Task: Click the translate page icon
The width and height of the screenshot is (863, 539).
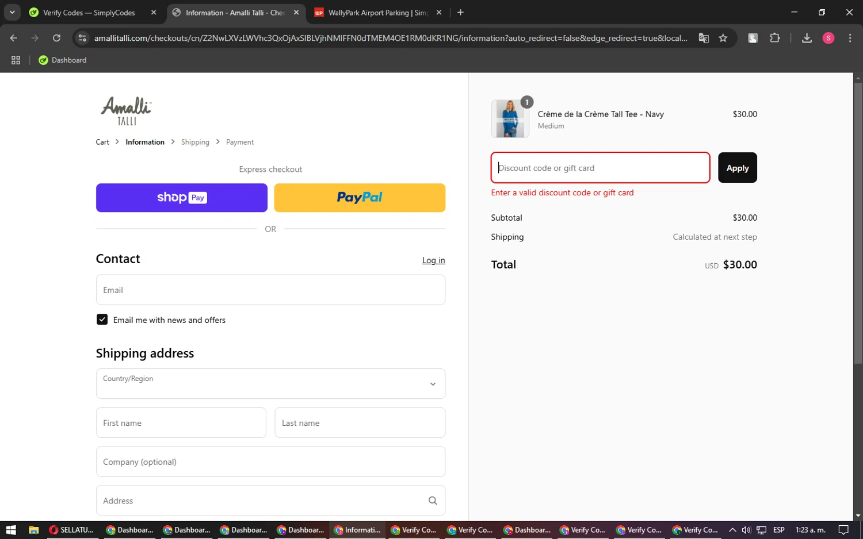Action: tap(704, 38)
